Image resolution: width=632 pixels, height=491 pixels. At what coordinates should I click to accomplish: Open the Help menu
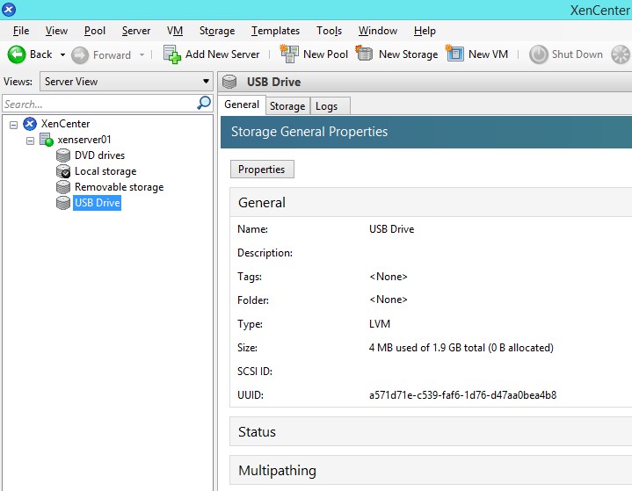point(425,31)
